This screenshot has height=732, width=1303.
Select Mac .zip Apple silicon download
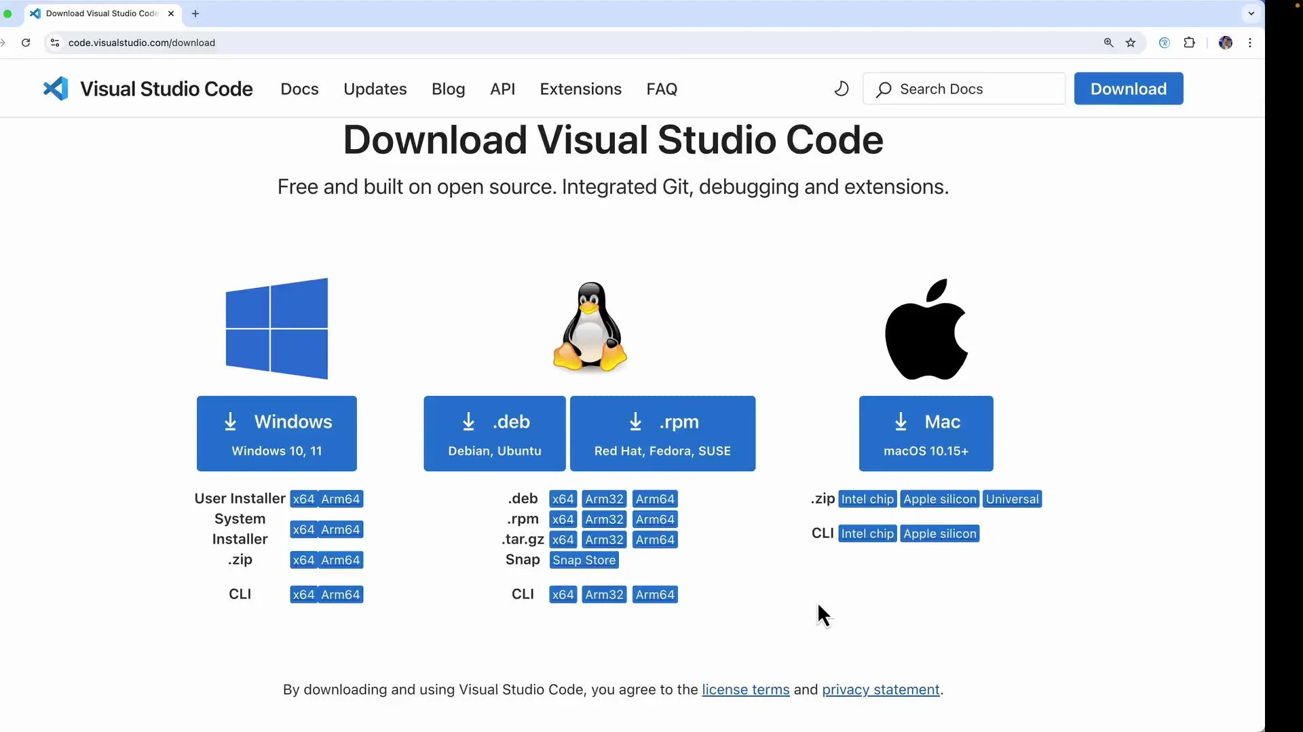(940, 499)
